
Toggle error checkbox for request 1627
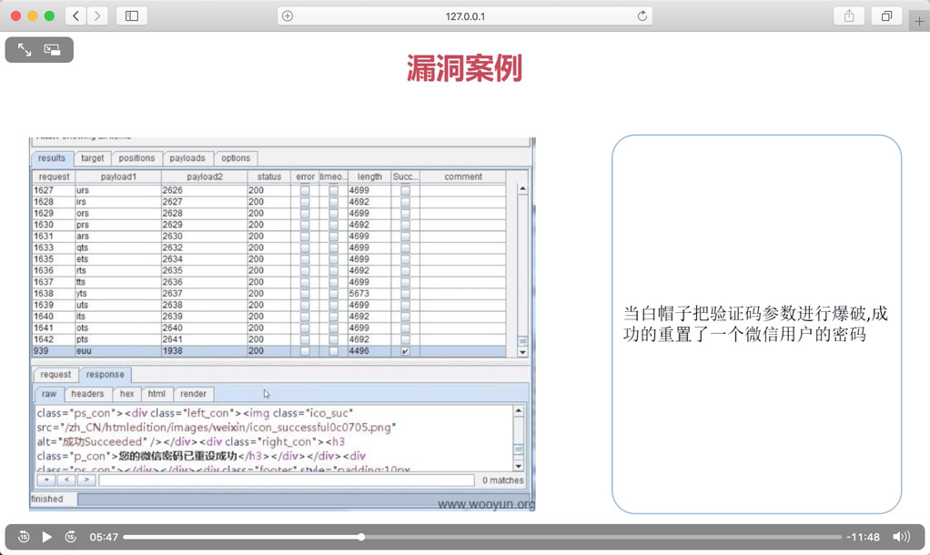305,191
